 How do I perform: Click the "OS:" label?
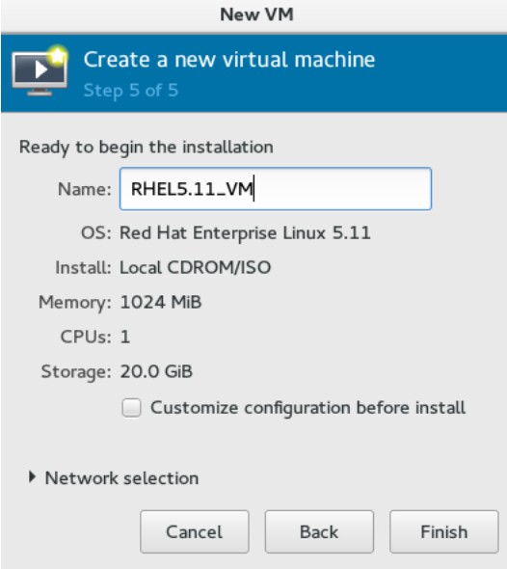coord(96,233)
